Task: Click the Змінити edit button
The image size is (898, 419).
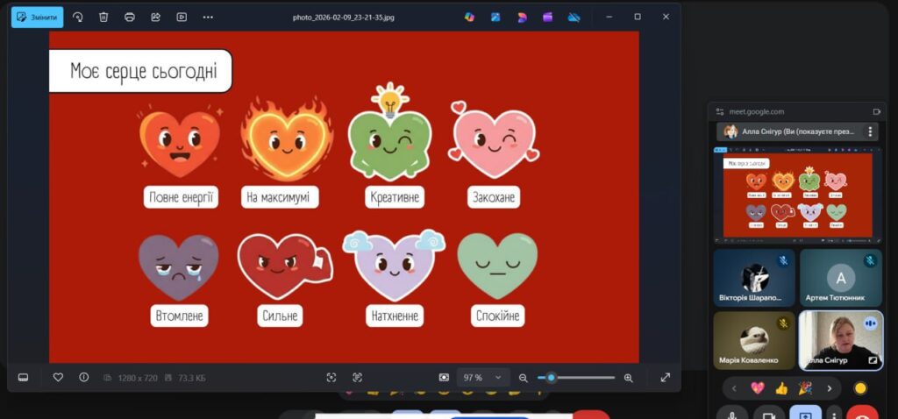Action: [x=37, y=17]
